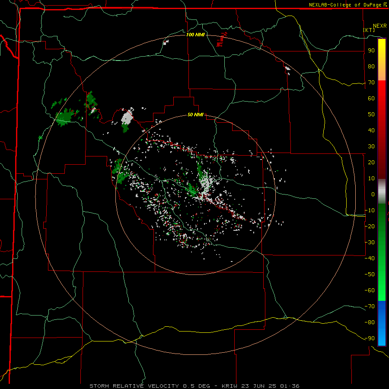Click the positive 60 knot scale value
This screenshot has width=389, height=389.
(x=371, y=98)
